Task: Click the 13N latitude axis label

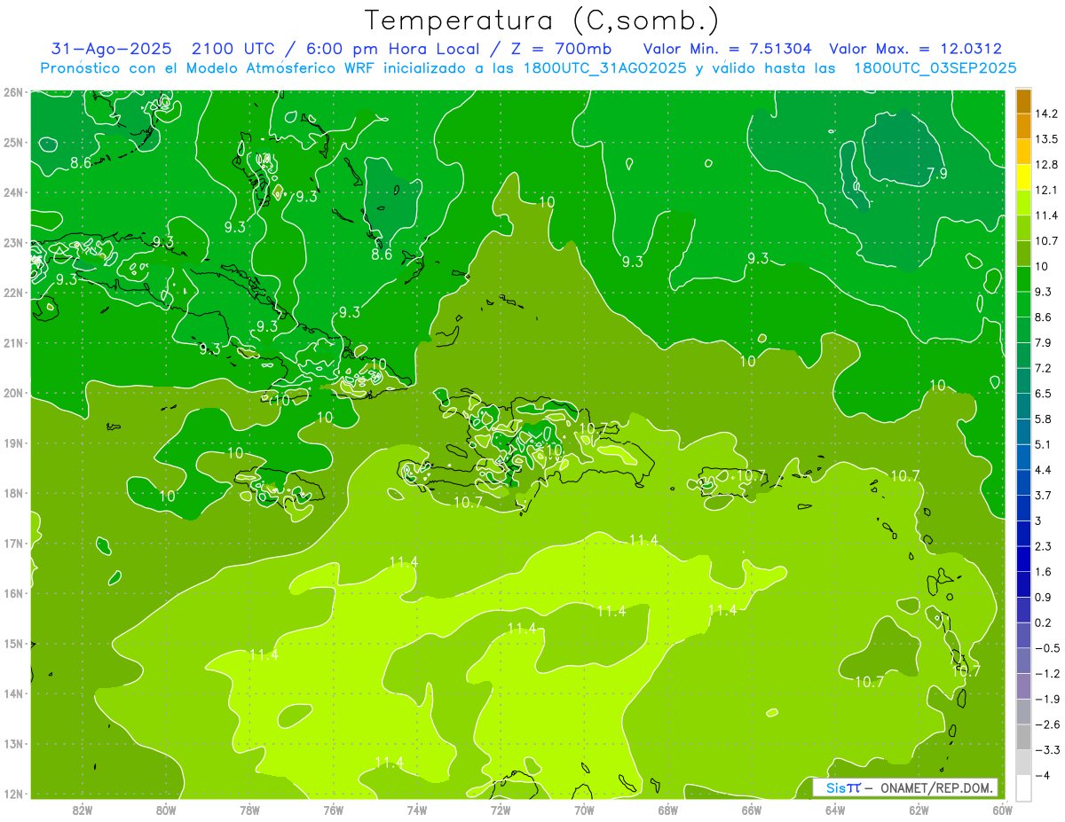Action: click(x=12, y=744)
